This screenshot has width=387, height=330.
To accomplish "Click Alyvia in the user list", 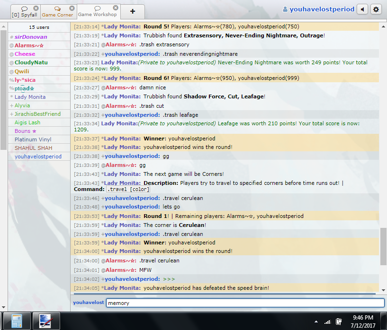I will pyautogui.click(x=39, y=105).
